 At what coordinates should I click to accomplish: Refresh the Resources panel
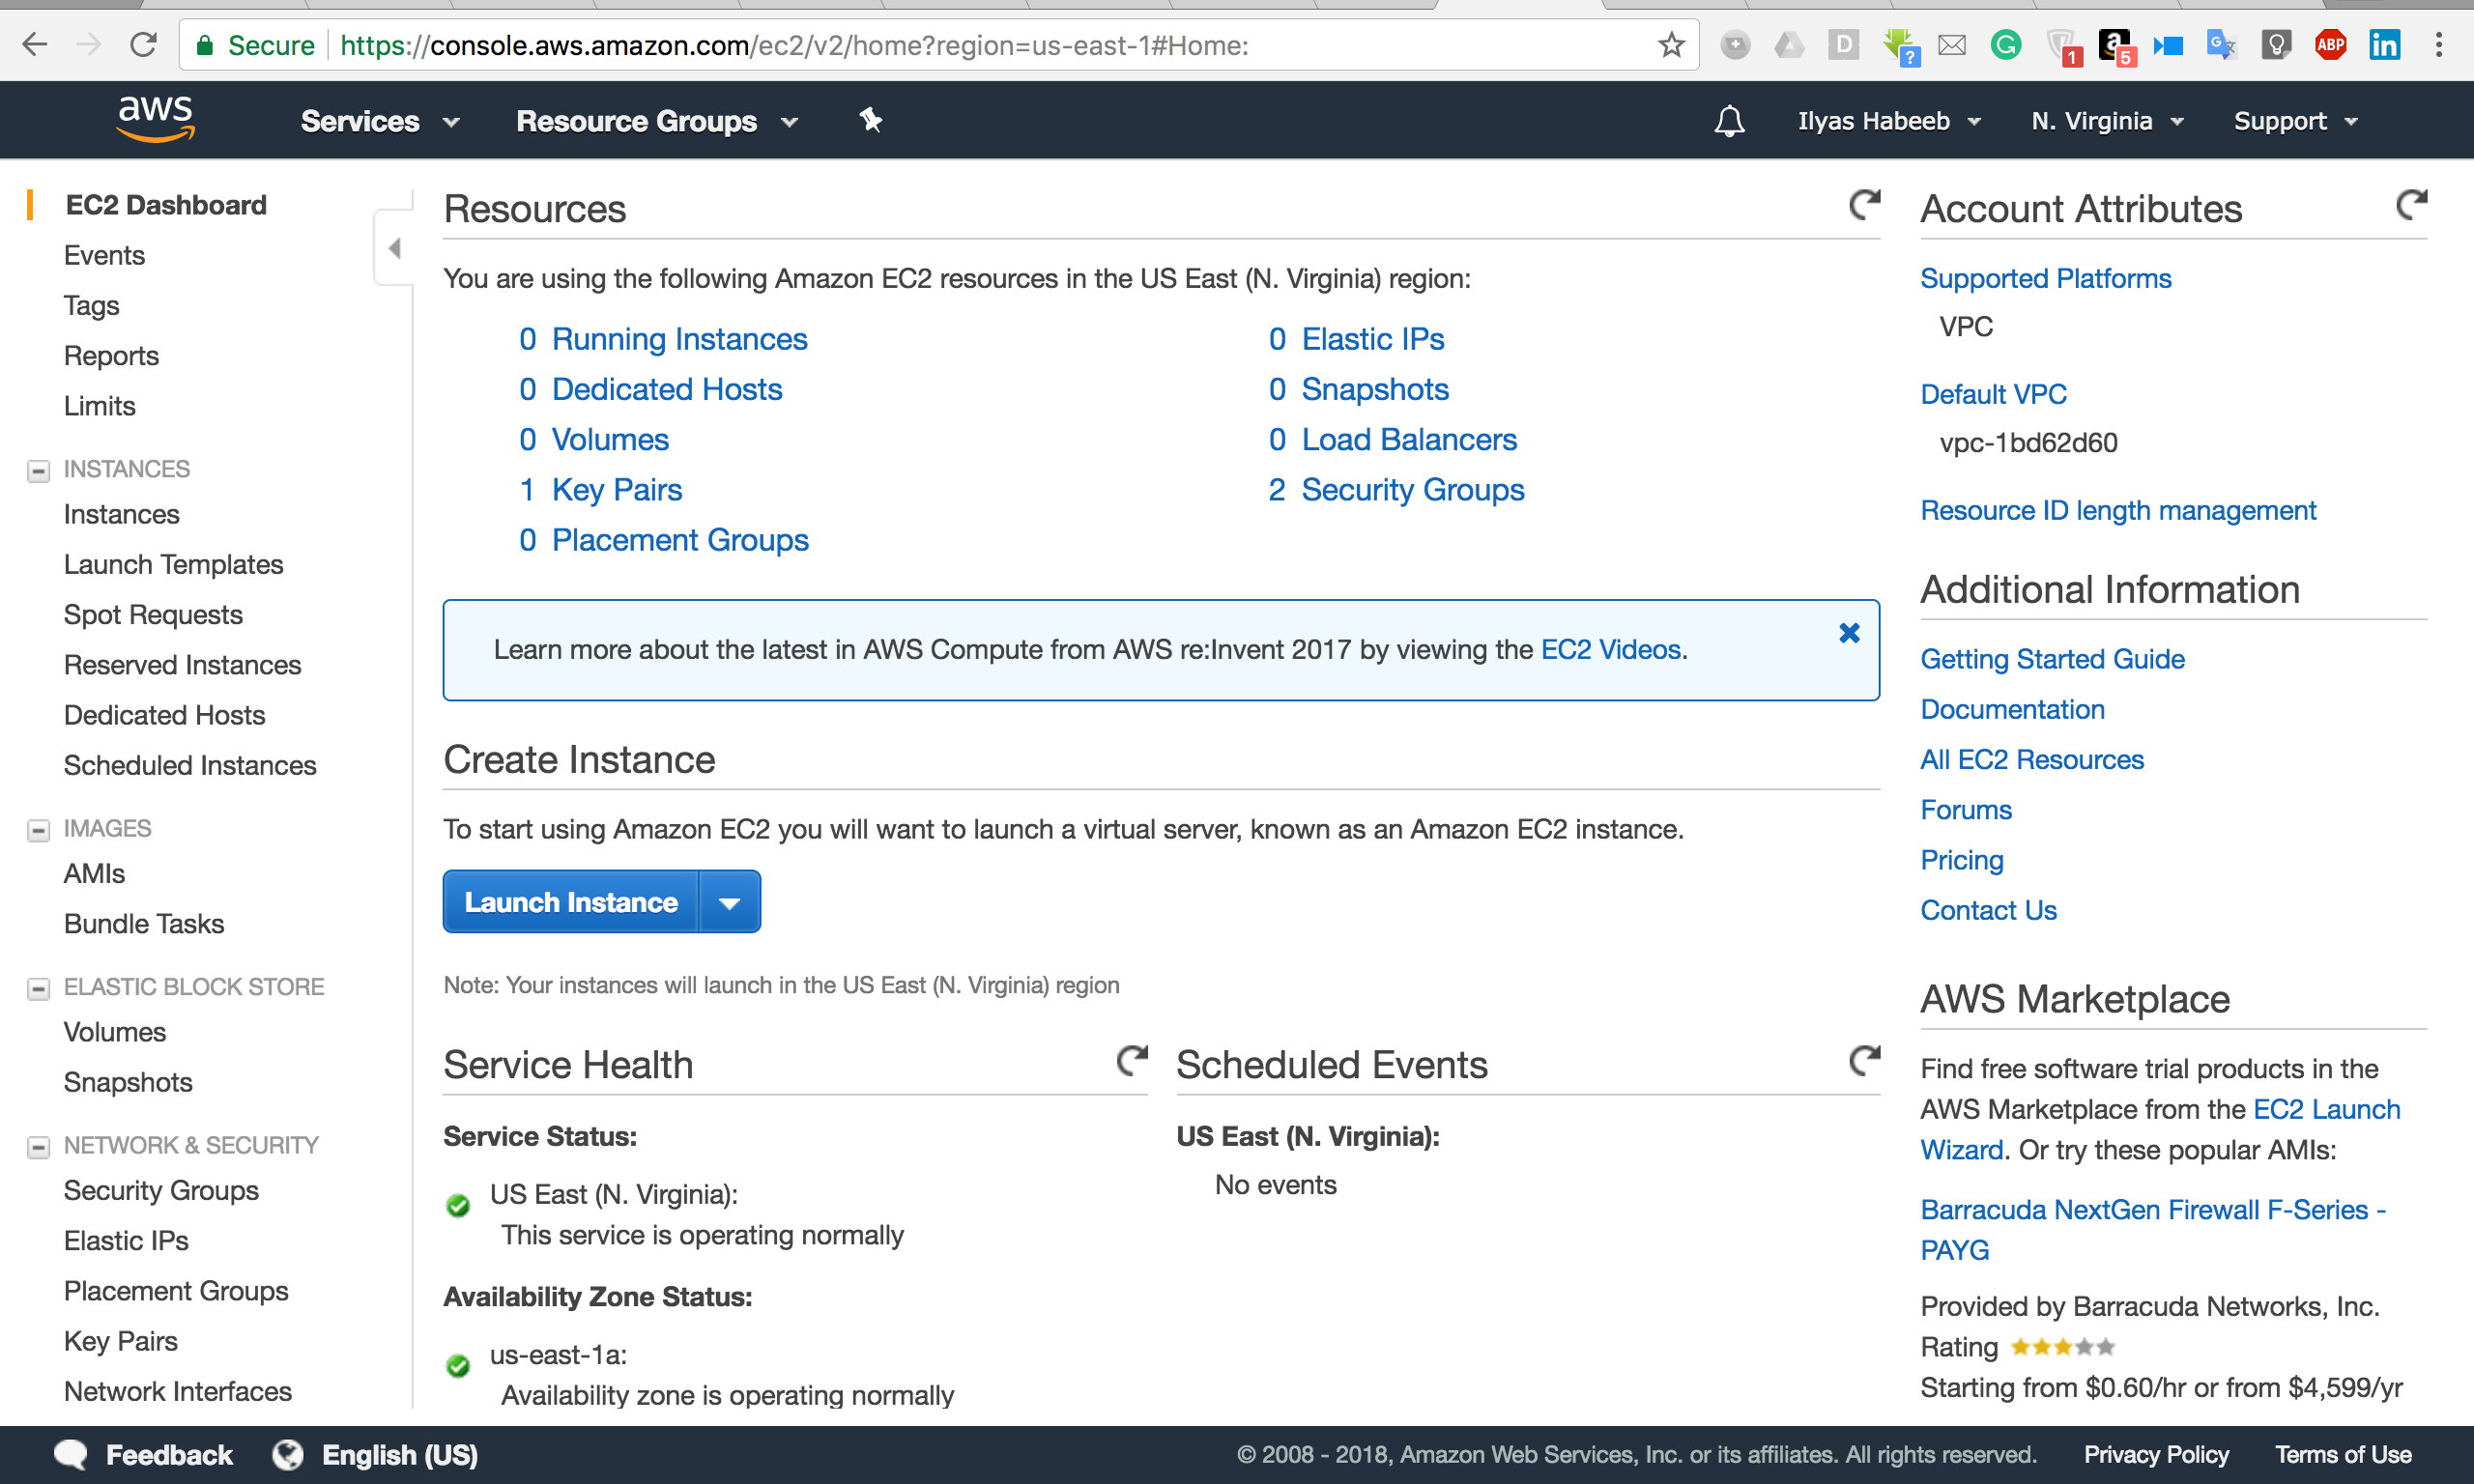[x=1863, y=205]
